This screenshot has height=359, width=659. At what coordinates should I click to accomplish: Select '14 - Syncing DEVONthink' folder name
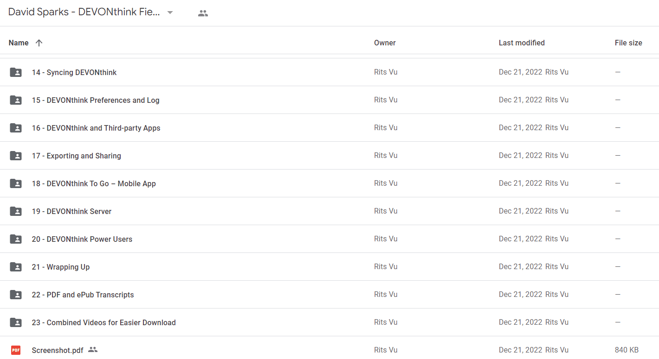pos(74,72)
